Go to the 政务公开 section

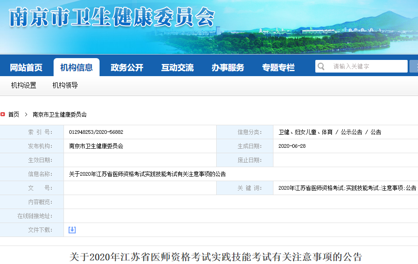click(127, 68)
